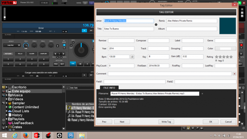Click the Title input field
Image resolution: width=247 pixels, height=139 pixels.
coord(128,29)
